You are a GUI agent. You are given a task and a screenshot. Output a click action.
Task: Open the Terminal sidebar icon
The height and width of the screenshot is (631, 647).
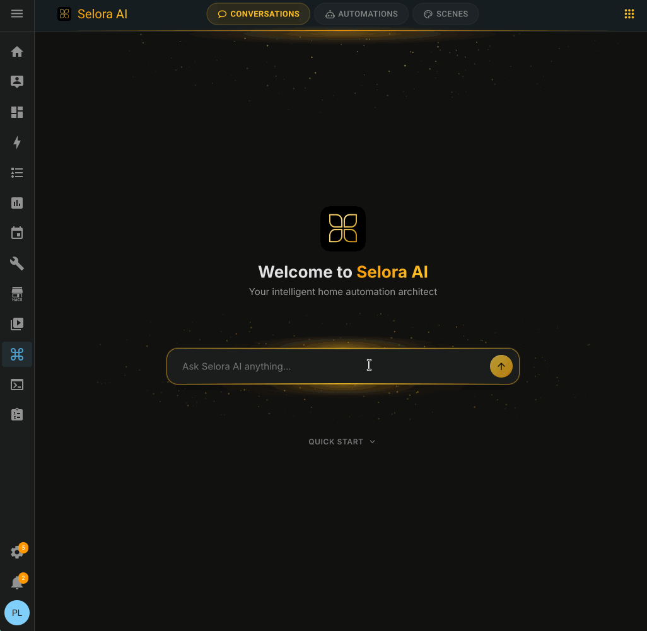point(17,385)
